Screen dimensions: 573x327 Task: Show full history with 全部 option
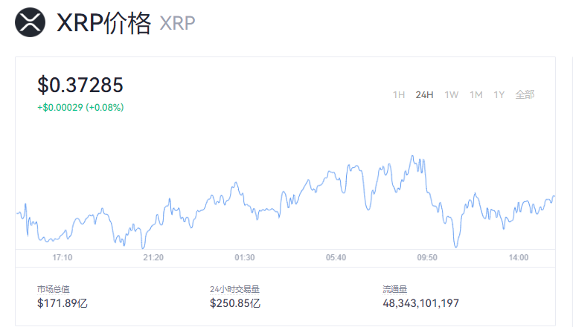pyautogui.click(x=525, y=95)
